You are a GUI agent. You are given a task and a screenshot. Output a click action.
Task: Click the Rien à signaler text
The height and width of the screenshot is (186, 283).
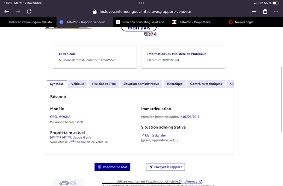click(x=155, y=135)
